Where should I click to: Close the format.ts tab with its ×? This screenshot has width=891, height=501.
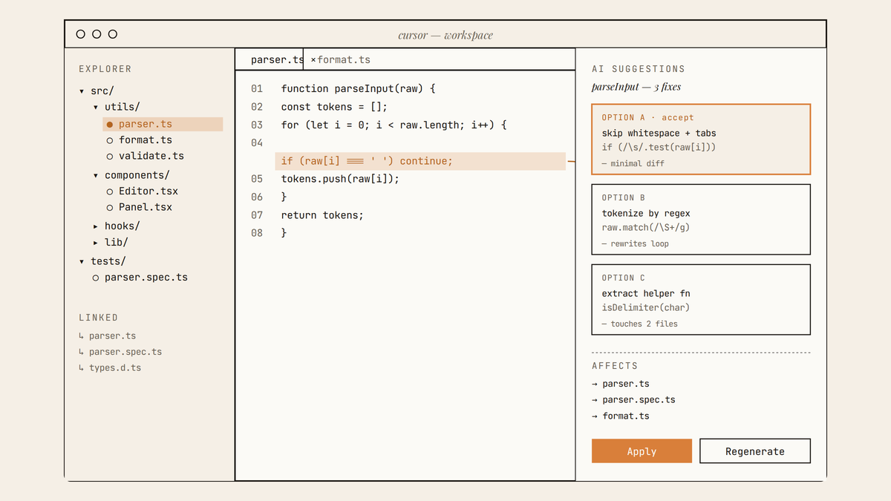pos(313,59)
